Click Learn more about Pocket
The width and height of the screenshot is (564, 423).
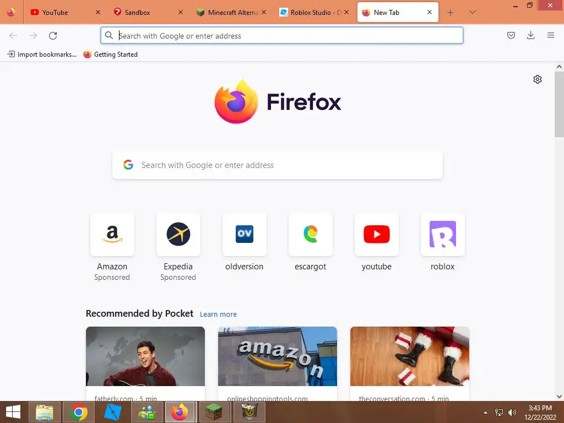coord(218,314)
